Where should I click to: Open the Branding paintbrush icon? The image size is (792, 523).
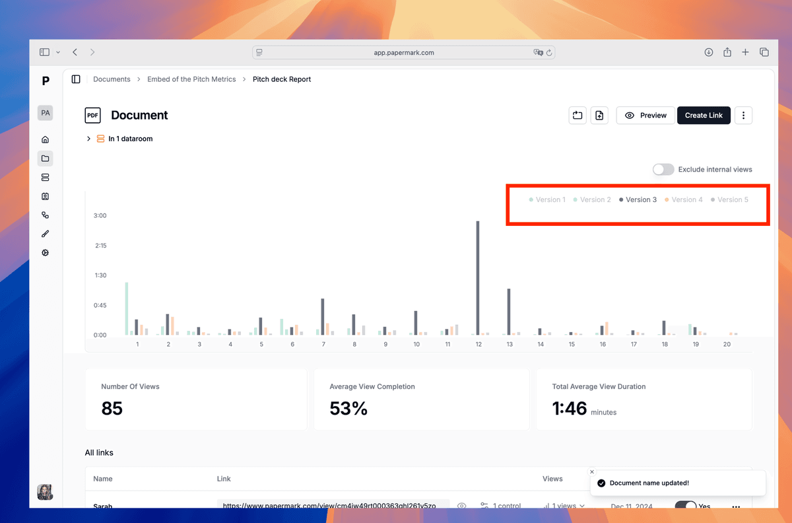tap(45, 234)
